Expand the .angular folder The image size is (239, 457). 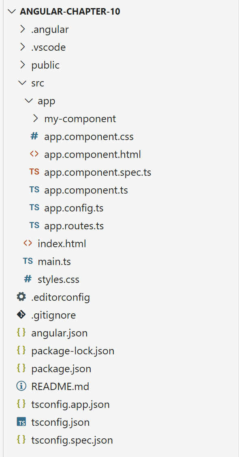tap(23, 29)
